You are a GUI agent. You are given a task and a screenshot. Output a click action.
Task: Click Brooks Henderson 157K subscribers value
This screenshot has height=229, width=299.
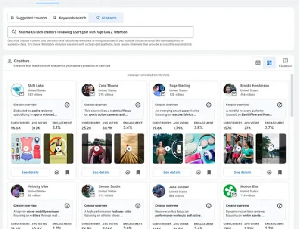coord(227,128)
